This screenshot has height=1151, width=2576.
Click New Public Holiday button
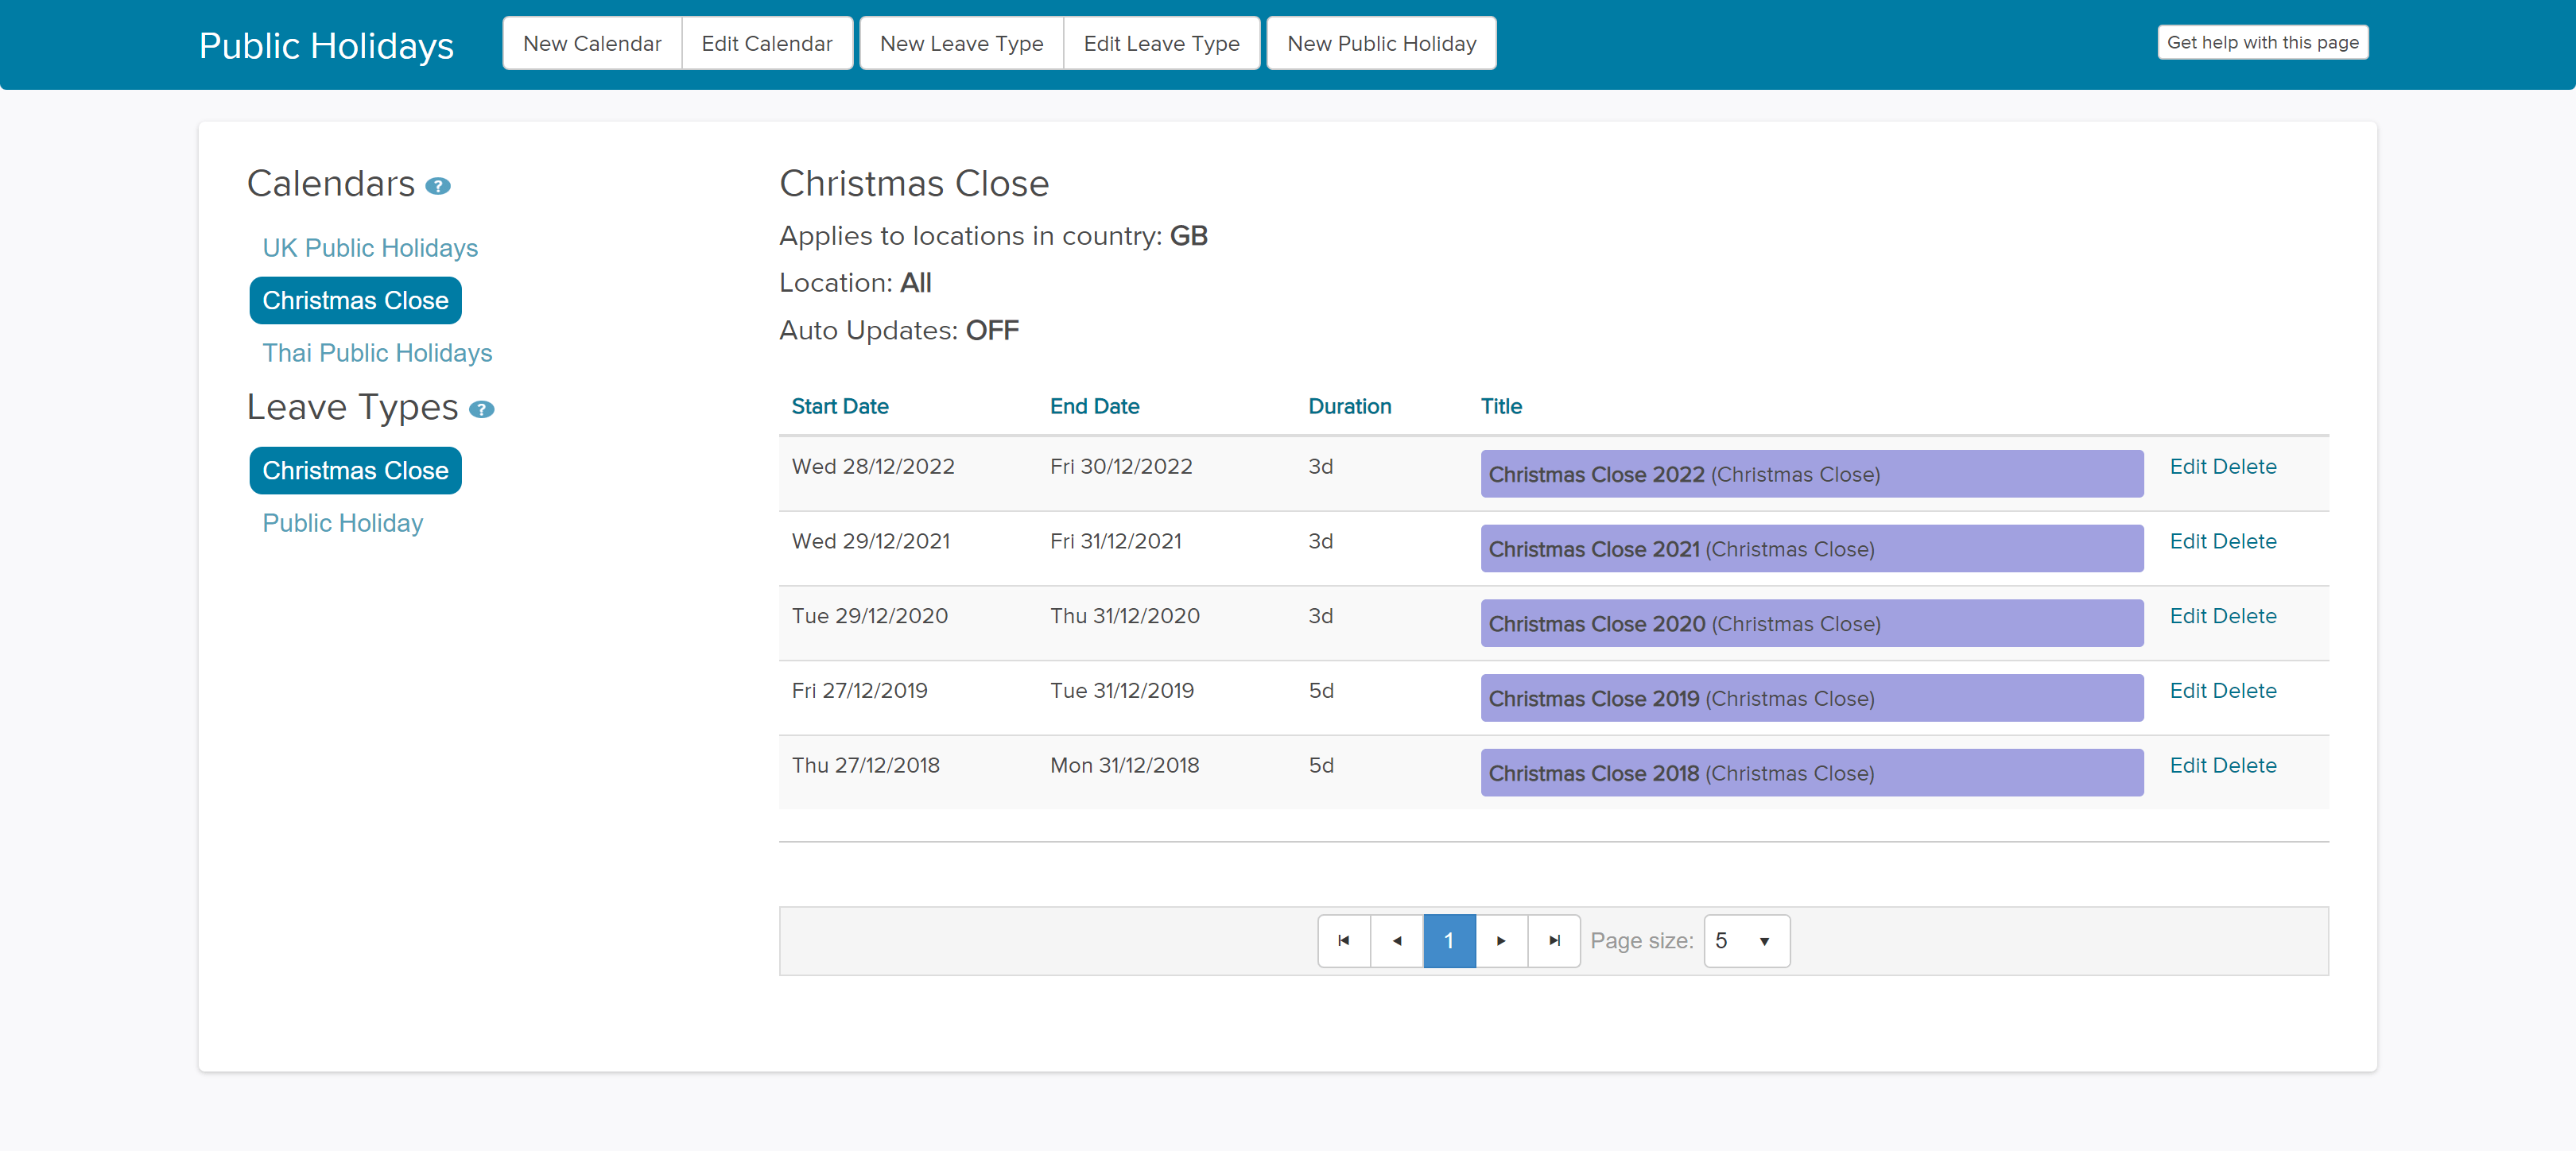[x=1380, y=43]
